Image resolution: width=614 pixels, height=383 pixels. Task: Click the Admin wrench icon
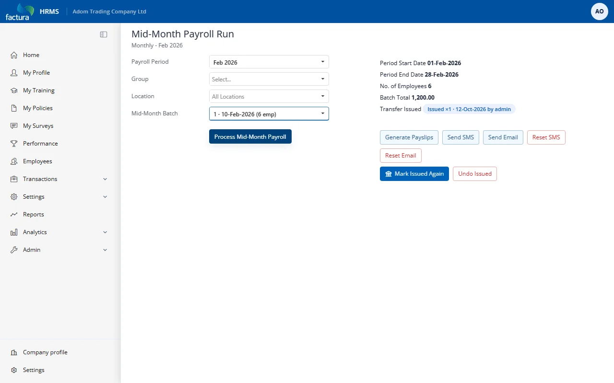click(14, 250)
